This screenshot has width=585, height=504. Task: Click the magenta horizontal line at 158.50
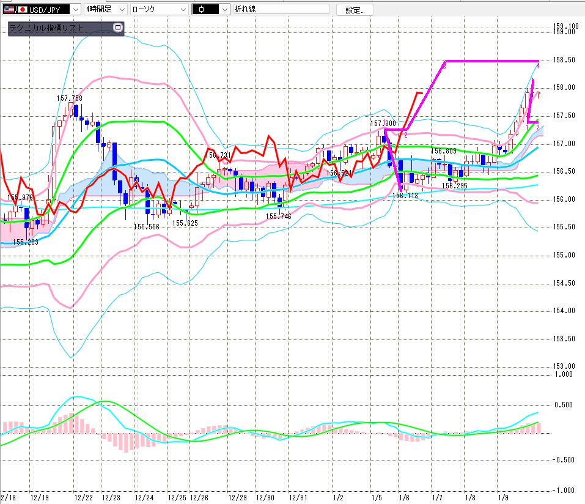click(489, 61)
